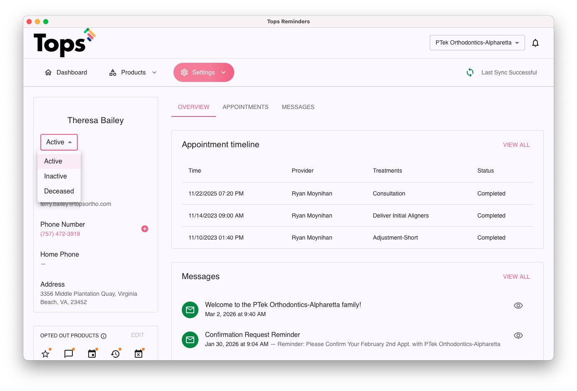Click the 11/14/2023 09:00 AM appointment time
Screen dimensions: 577x391
[216, 215]
